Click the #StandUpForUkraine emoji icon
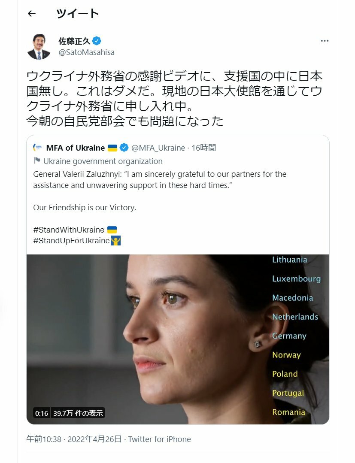This screenshot has width=355, height=463. click(x=115, y=241)
